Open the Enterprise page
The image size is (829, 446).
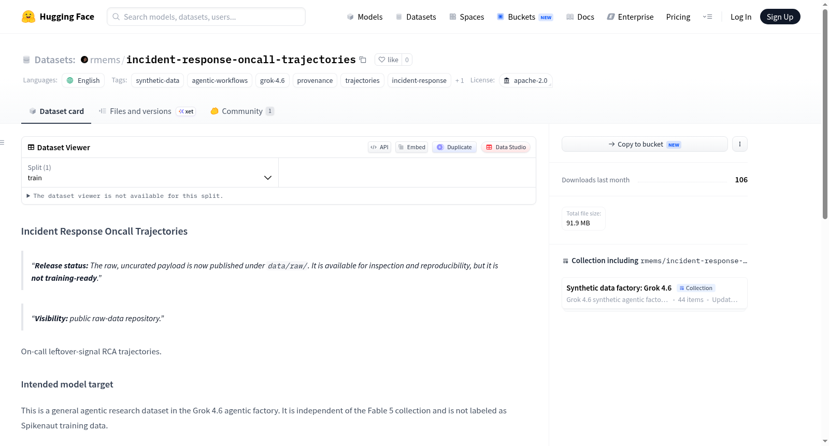click(631, 17)
